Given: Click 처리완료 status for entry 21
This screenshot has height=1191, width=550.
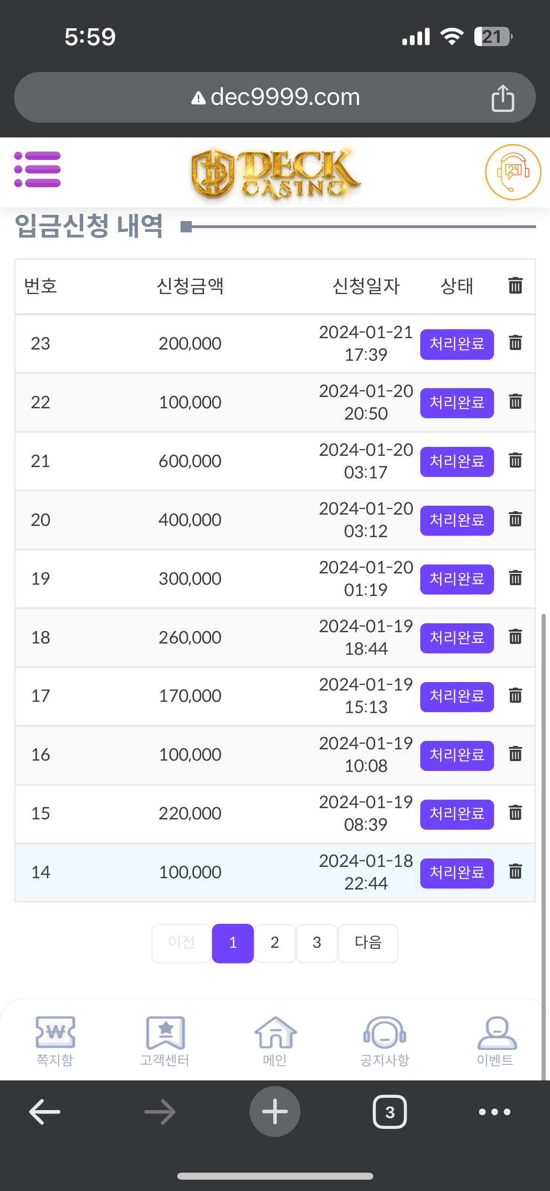Looking at the screenshot, I should pos(456,461).
